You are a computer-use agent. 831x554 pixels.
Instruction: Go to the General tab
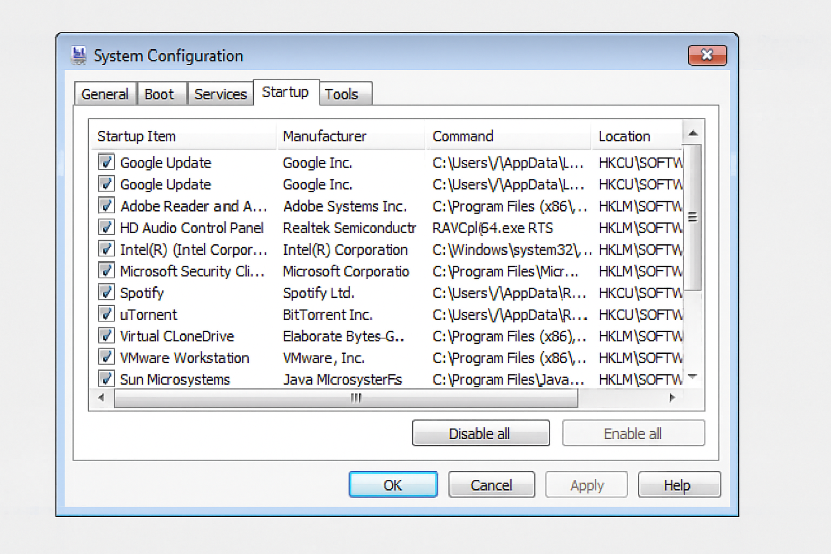click(x=105, y=93)
